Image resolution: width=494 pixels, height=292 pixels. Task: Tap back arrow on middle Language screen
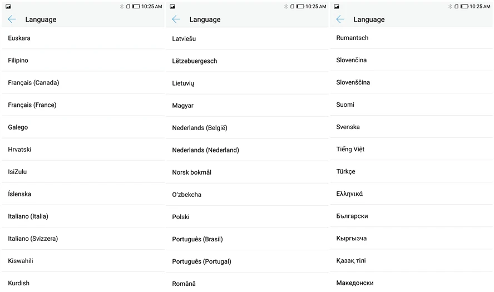tap(176, 19)
